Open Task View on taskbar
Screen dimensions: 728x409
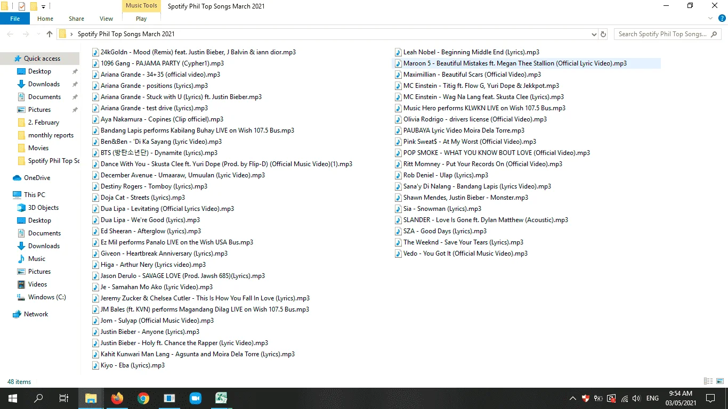coord(64,398)
